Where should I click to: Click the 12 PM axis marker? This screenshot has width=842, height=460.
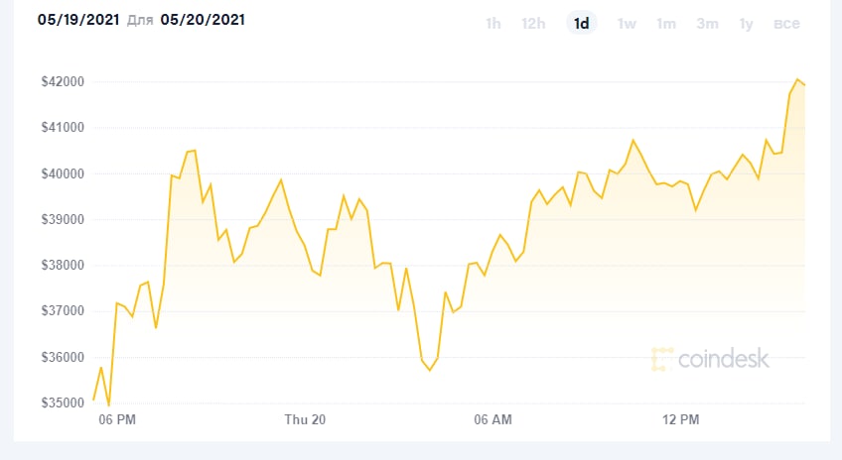pos(680,420)
